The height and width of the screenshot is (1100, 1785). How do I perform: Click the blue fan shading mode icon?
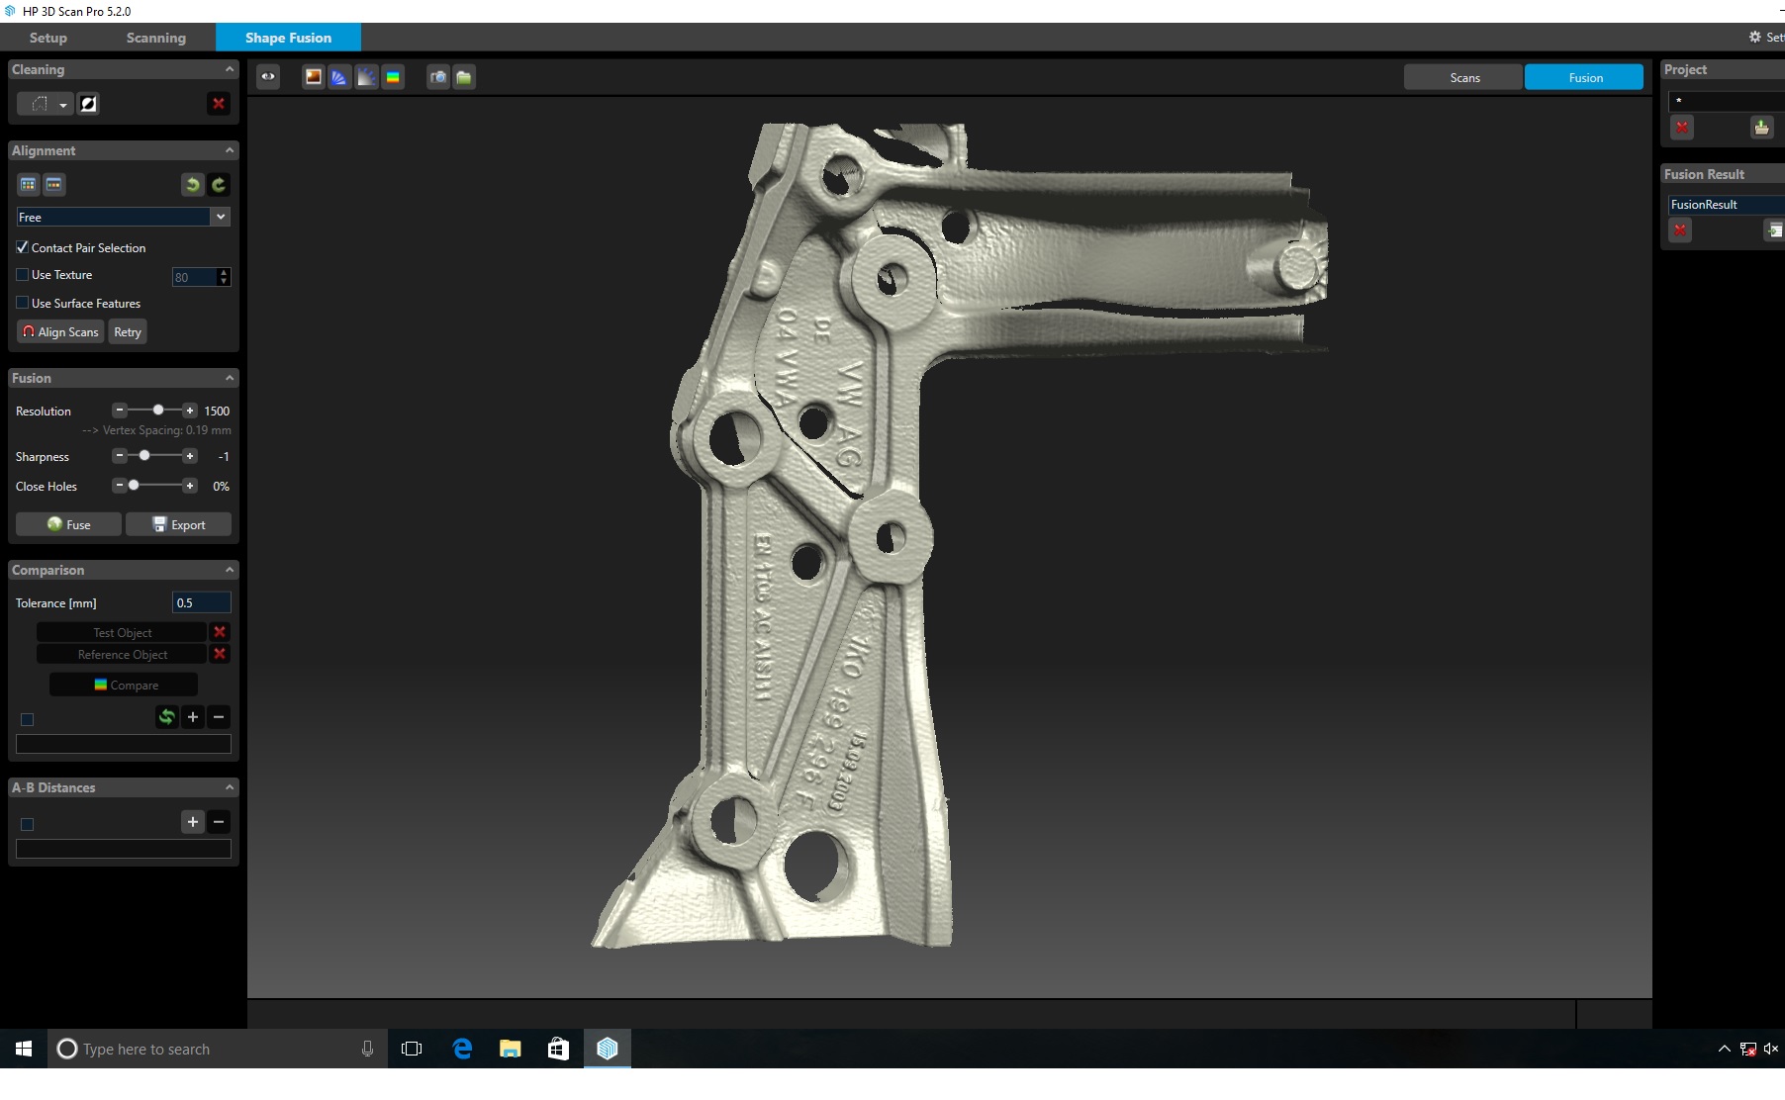point(339,77)
